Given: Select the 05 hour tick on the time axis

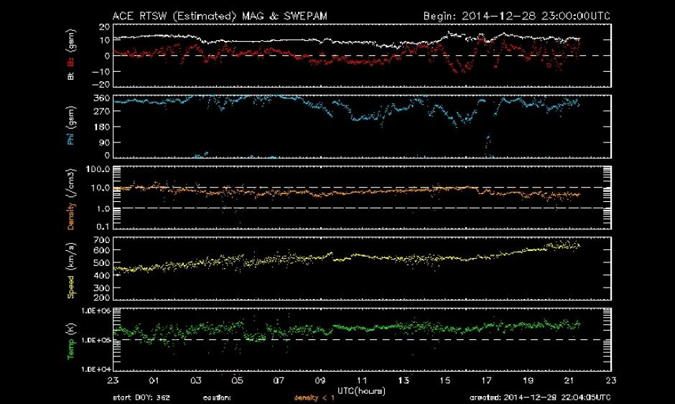Looking at the screenshot, I should [237, 381].
